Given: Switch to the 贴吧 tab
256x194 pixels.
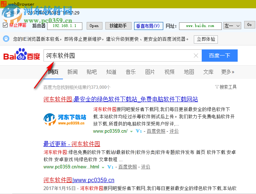Looking at the screenshot, I should pos(92,72).
